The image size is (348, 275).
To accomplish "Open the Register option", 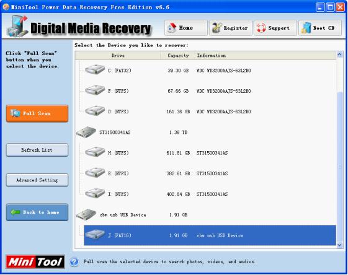I will [x=231, y=28].
